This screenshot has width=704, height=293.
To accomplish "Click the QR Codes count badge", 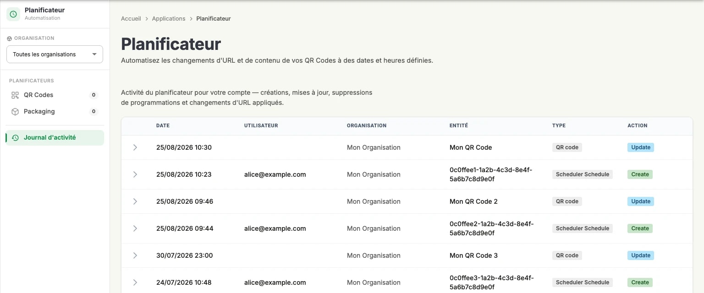I will click(93, 95).
